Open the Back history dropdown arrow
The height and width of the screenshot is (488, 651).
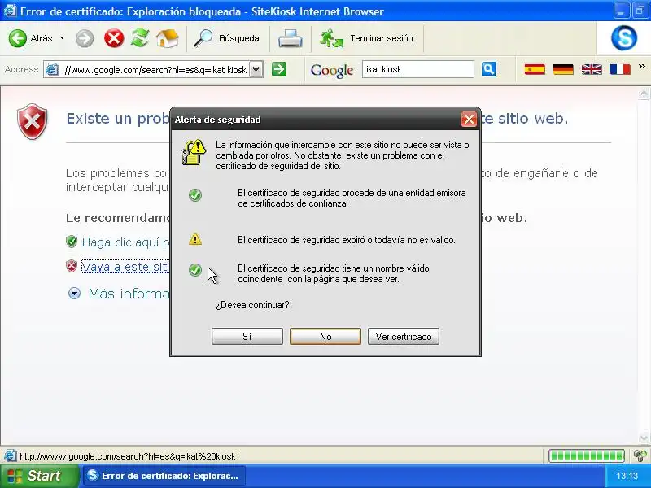(63, 38)
